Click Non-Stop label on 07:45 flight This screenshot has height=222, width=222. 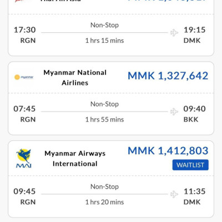(104, 104)
